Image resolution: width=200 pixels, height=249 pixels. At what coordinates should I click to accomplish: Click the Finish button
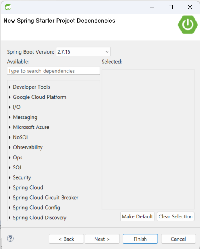tap(140, 239)
